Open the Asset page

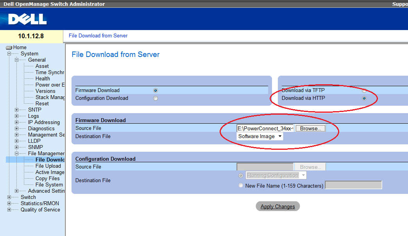click(42, 66)
